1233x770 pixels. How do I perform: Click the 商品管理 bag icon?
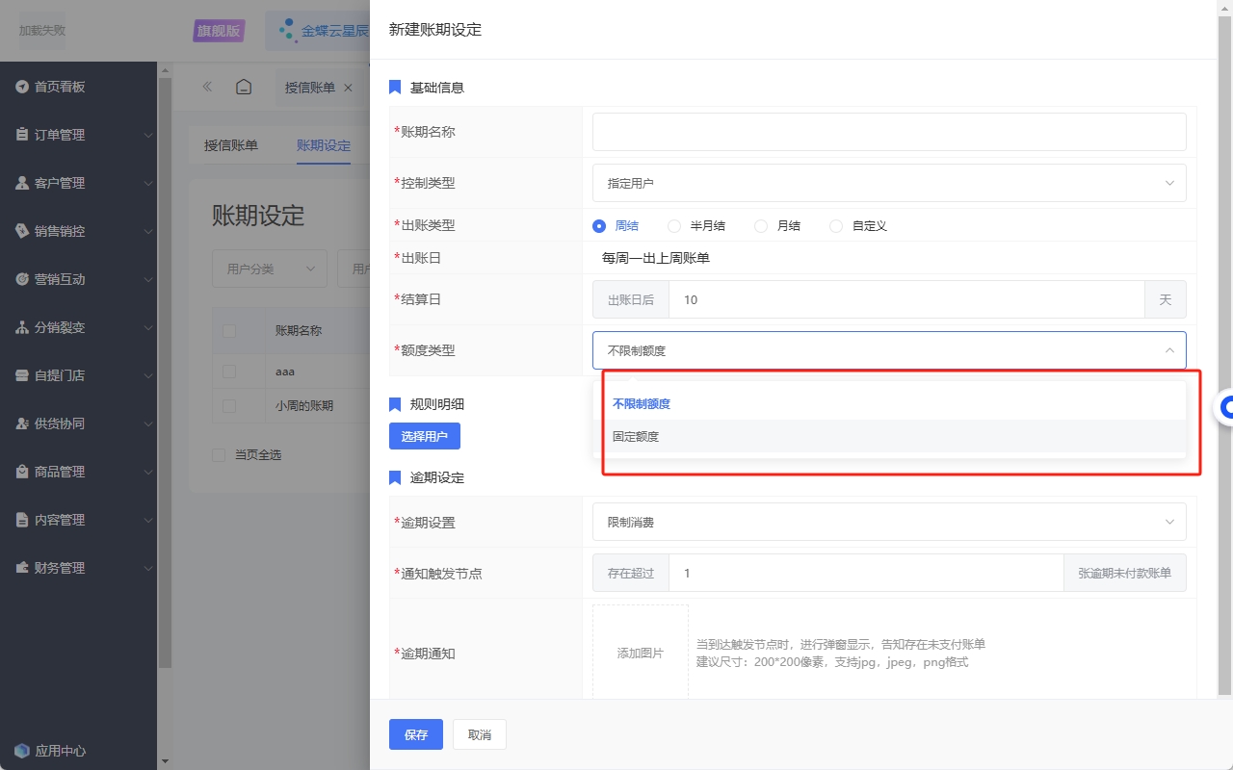tap(22, 472)
